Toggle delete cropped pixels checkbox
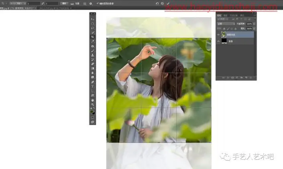 point(98,4)
